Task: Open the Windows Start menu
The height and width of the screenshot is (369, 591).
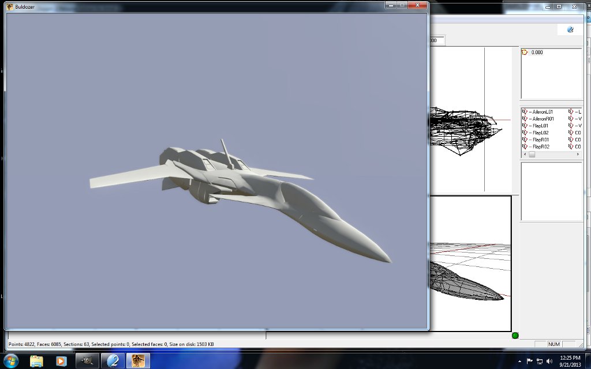Action: coord(11,361)
